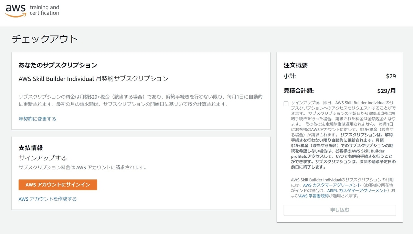
Task: Open the AWS 学習者規約 link
Action: (314, 196)
